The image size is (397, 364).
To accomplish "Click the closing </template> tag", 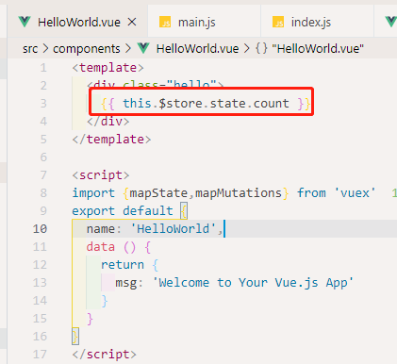I will 111,140.
